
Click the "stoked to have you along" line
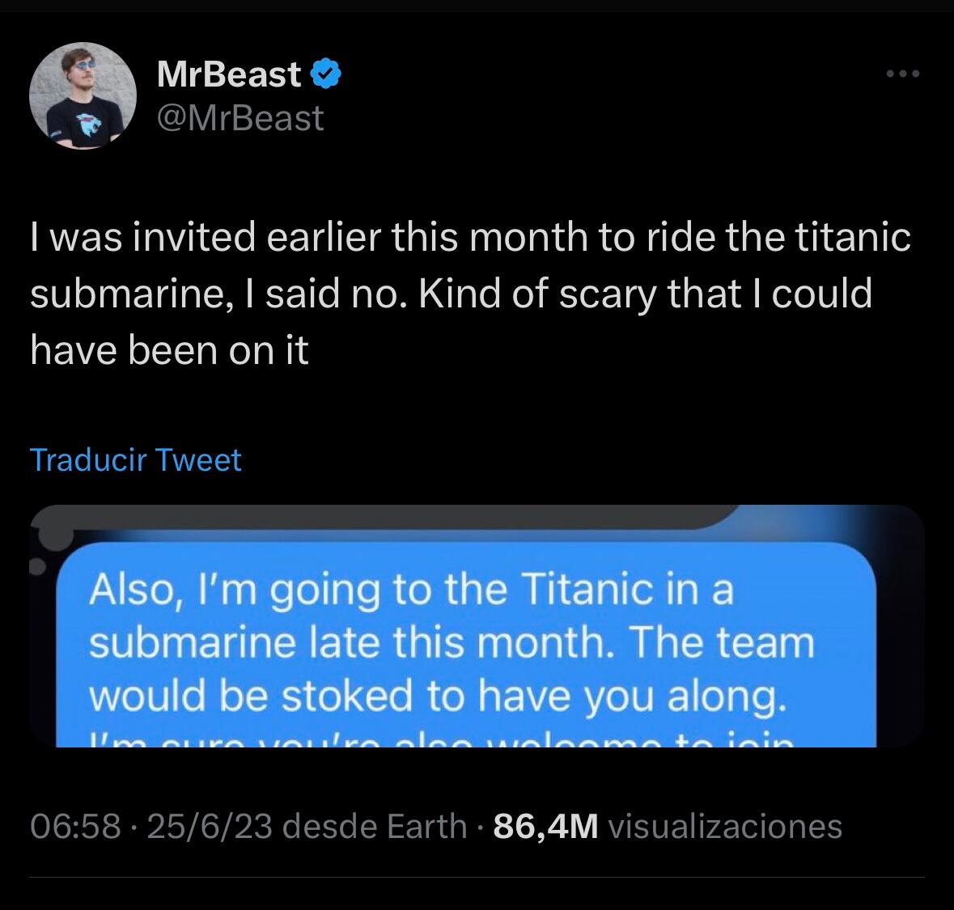(437, 697)
